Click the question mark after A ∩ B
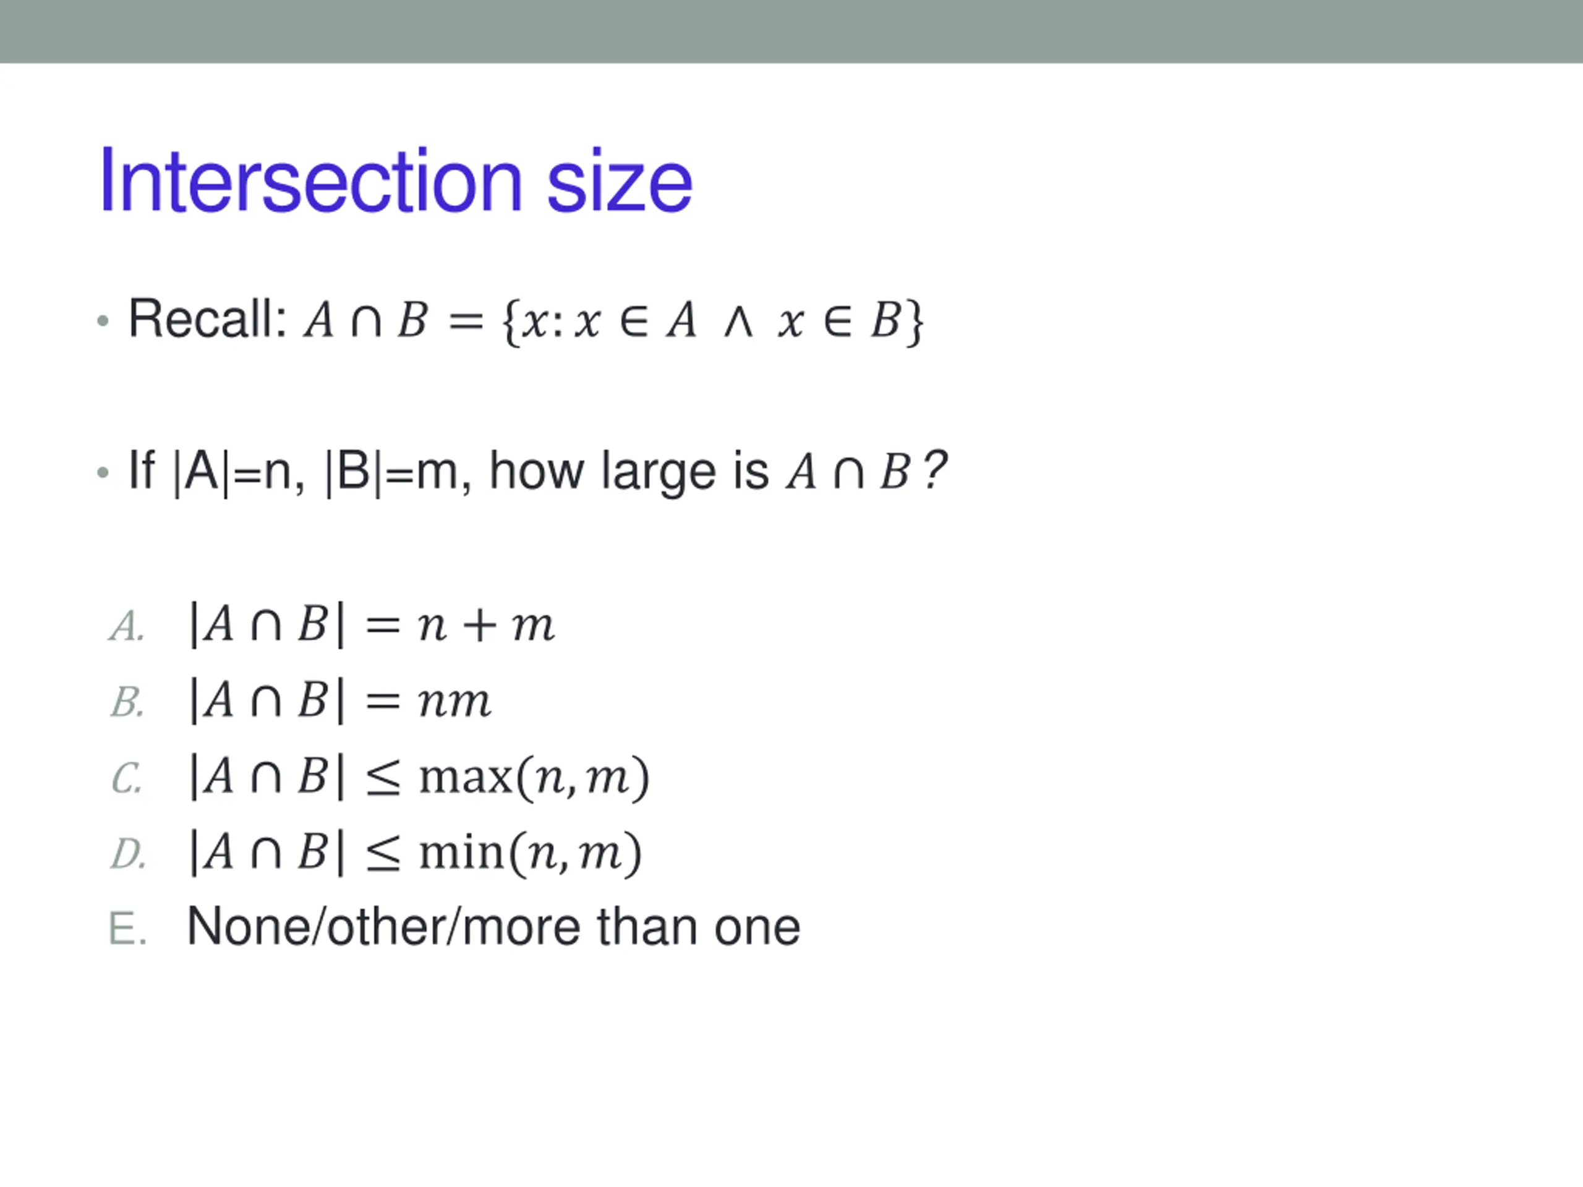 click(x=934, y=469)
